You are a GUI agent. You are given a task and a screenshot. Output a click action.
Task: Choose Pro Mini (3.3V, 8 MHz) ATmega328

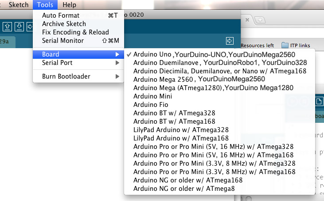[219, 163]
